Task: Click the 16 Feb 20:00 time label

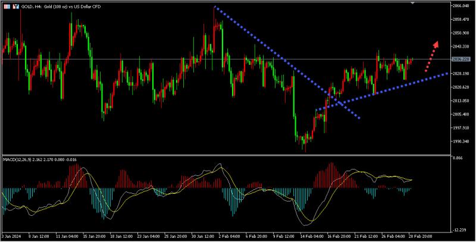Action: tap(339, 236)
